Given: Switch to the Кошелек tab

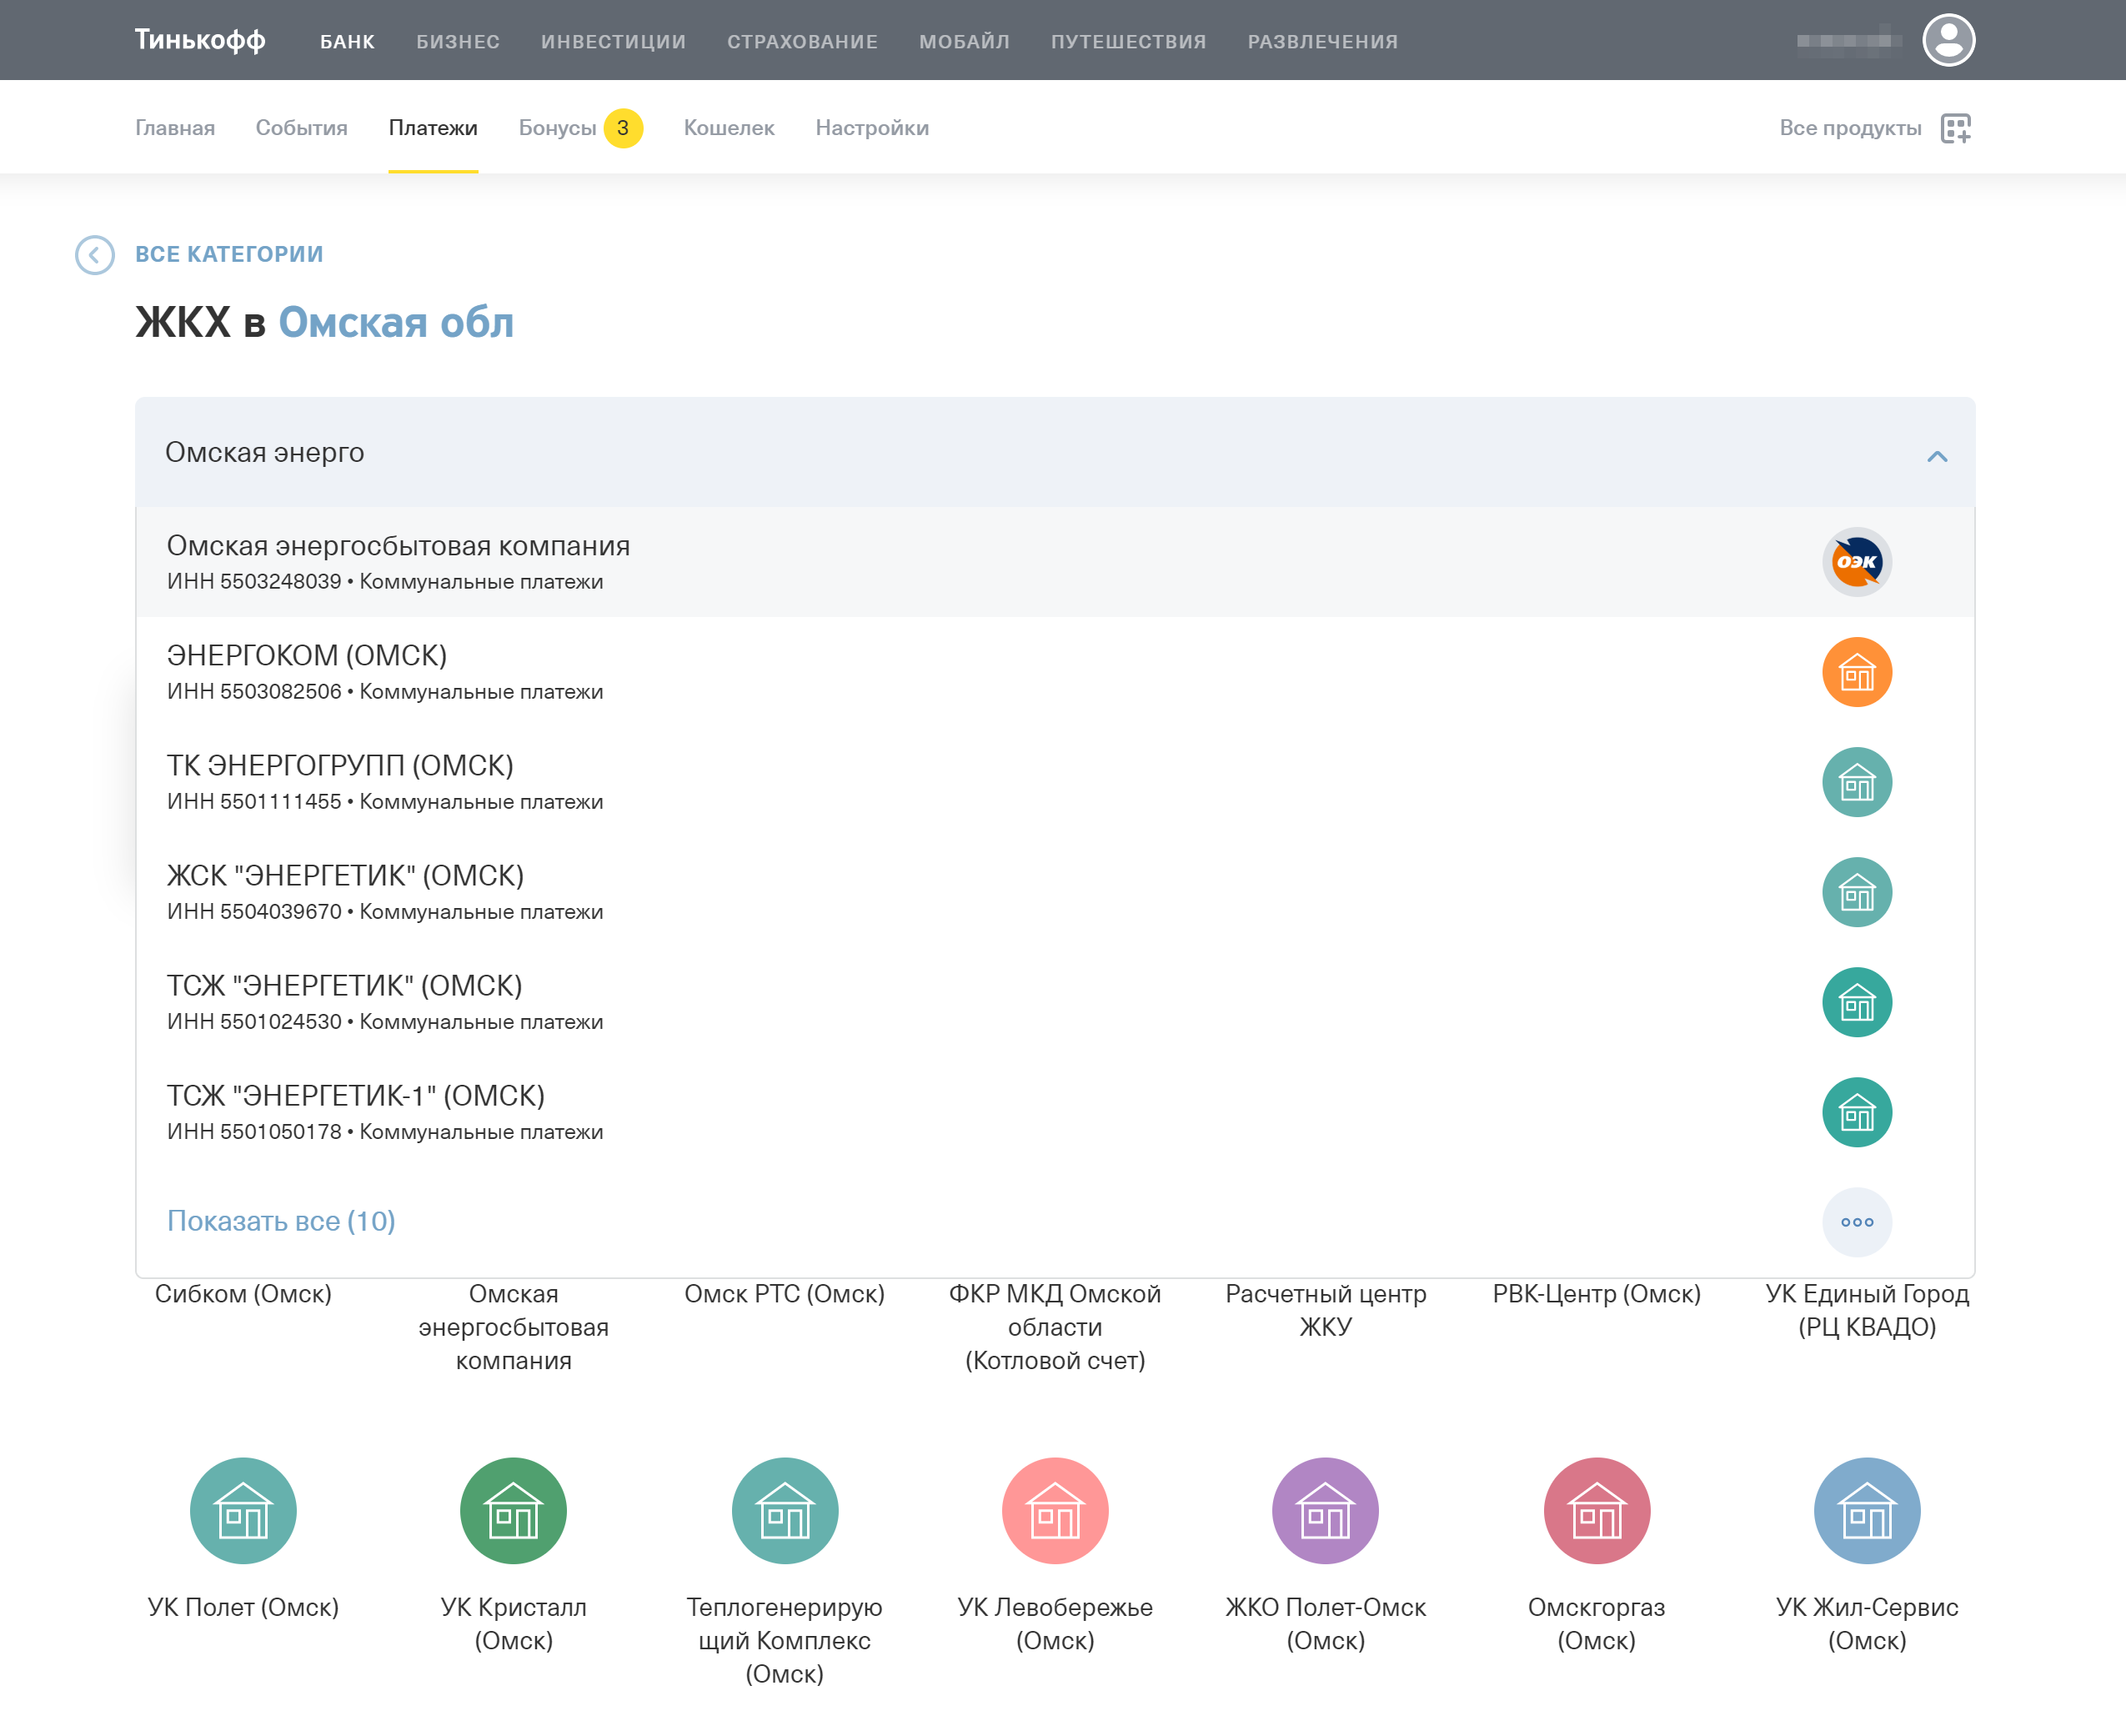Looking at the screenshot, I should 729,128.
